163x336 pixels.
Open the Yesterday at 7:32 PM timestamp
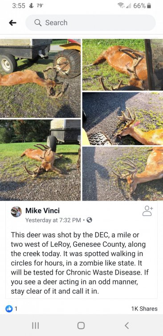pos(53,220)
